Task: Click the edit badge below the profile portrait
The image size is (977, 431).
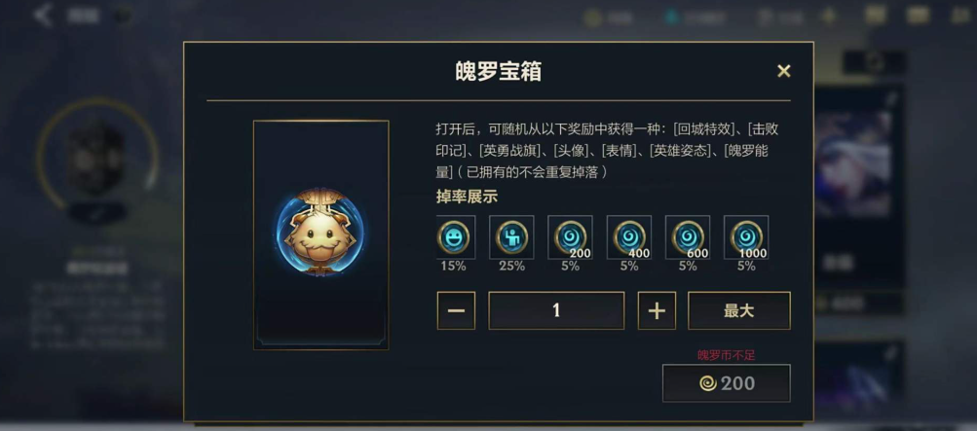Action: (97, 213)
